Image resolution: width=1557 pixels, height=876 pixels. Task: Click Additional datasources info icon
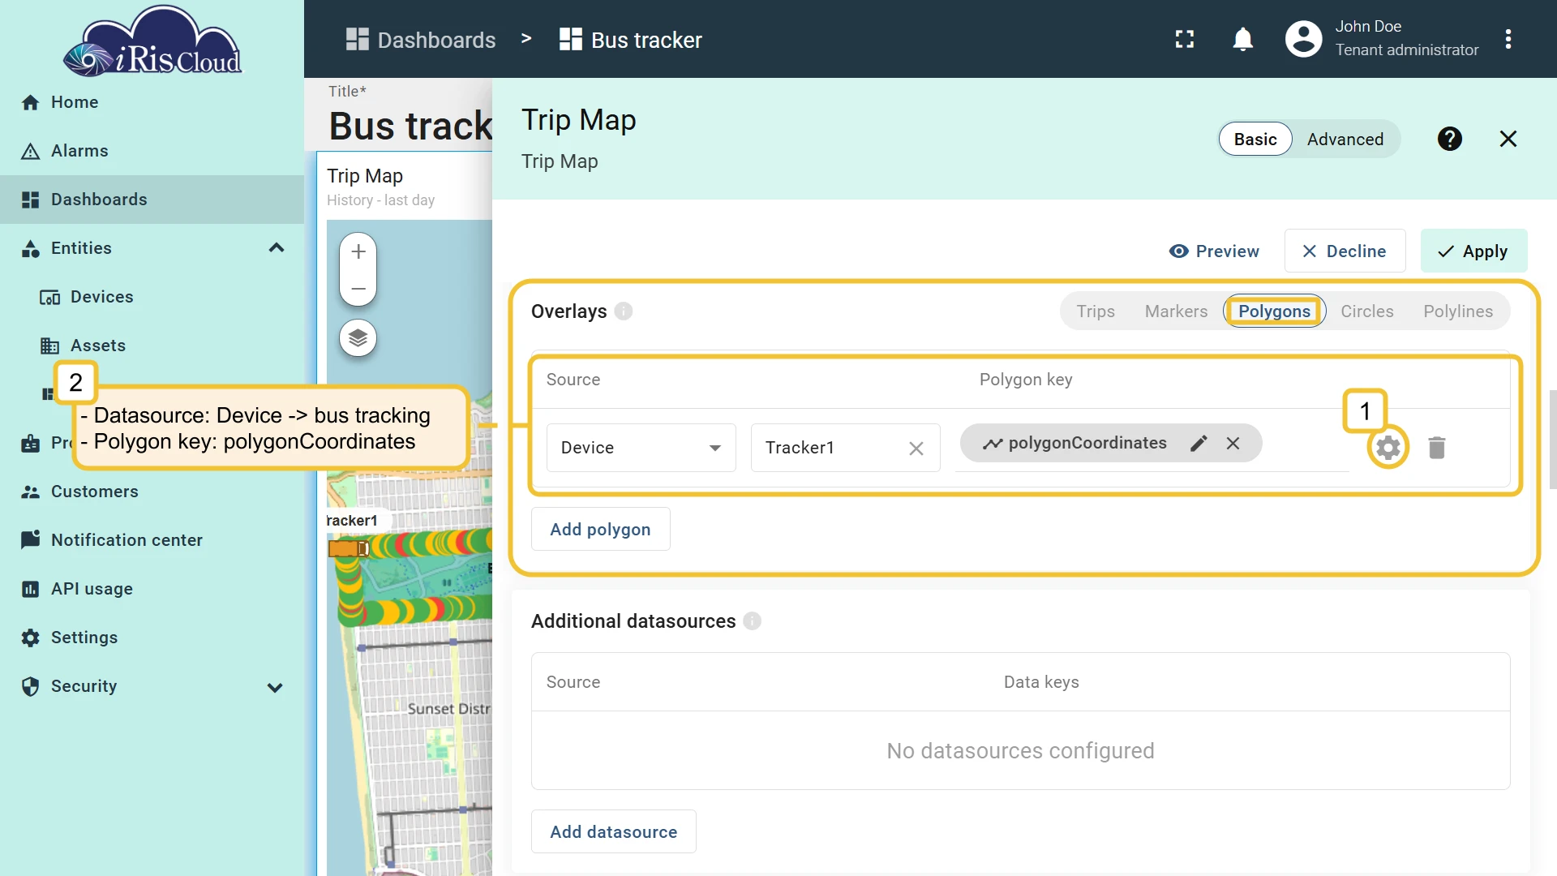[752, 621]
